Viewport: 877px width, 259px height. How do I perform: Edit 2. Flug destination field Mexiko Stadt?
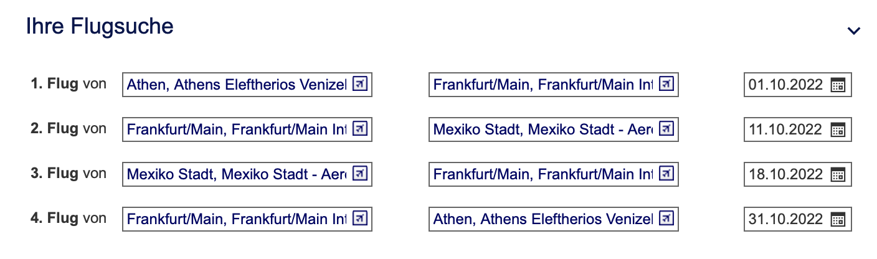[543, 129]
